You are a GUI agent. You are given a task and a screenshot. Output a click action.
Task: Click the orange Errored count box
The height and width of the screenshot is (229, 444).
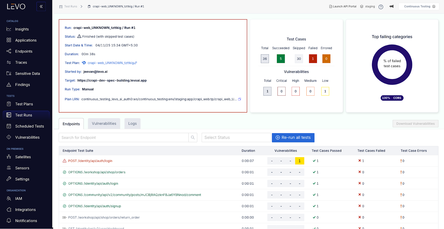(x=326, y=59)
